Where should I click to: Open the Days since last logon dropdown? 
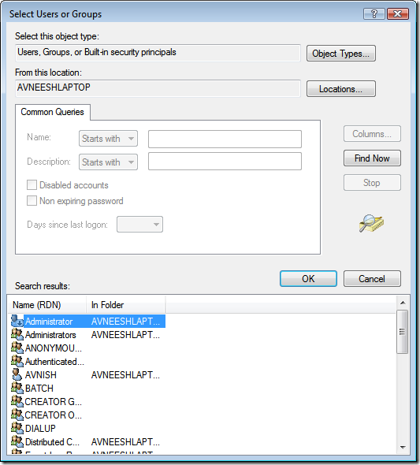click(139, 224)
